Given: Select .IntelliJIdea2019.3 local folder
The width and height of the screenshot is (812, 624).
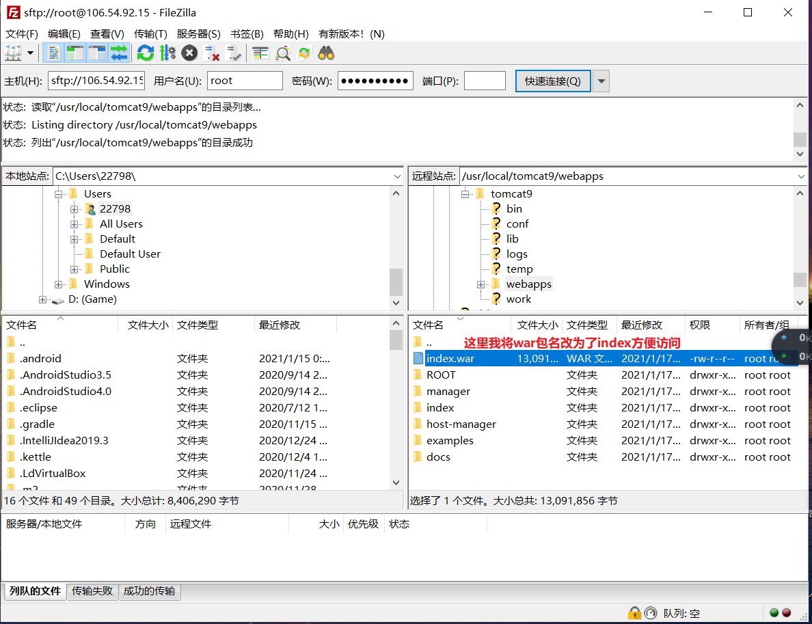Looking at the screenshot, I should click(x=196, y=441).
